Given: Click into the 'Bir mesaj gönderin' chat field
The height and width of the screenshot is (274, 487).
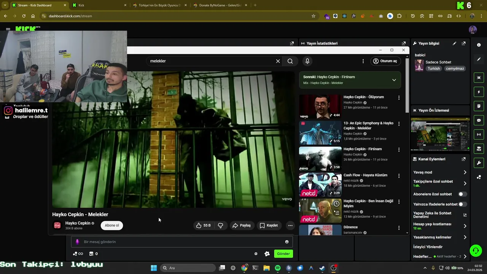Looking at the screenshot, I should coord(183,242).
